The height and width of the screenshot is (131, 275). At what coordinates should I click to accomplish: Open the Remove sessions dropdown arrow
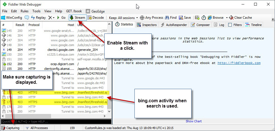tap(54, 18)
